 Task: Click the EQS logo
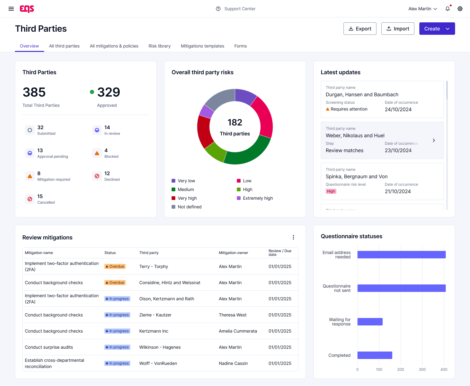pyautogui.click(x=27, y=9)
